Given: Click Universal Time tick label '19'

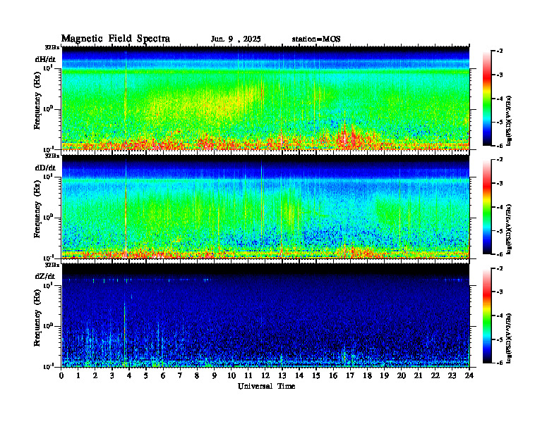Looking at the screenshot, I should pos(384,375).
